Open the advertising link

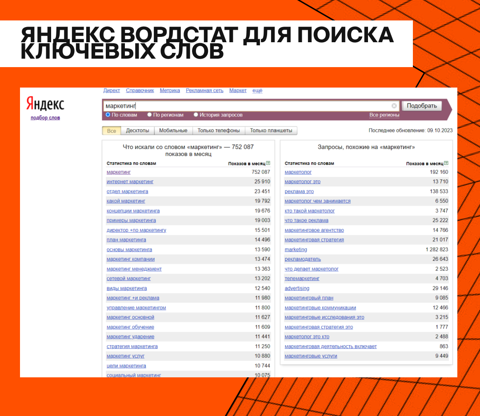pyautogui.click(x=297, y=288)
